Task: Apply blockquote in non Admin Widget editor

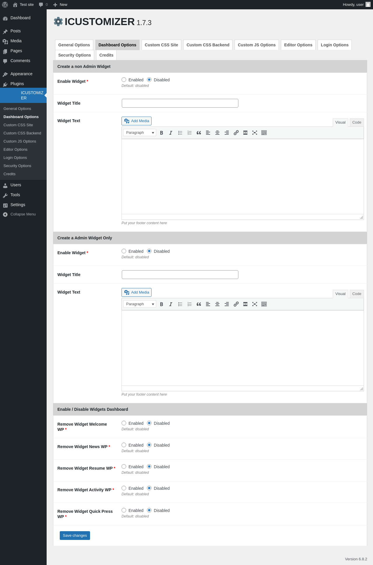Action: [x=199, y=133]
